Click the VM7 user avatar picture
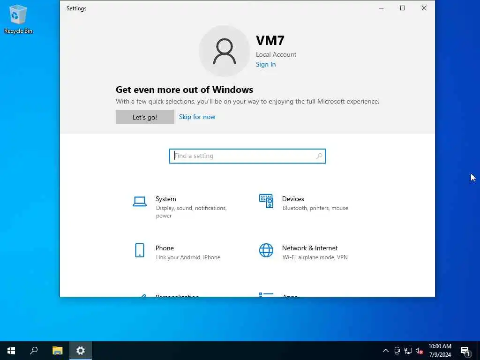The height and width of the screenshot is (360, 480). [225, 51]
